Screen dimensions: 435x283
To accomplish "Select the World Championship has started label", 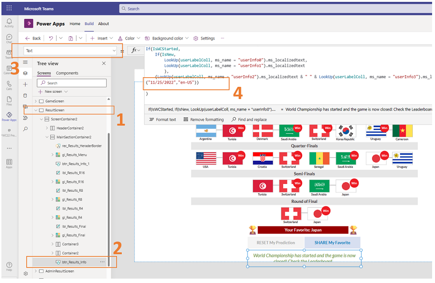I will (x=304, y=258).
